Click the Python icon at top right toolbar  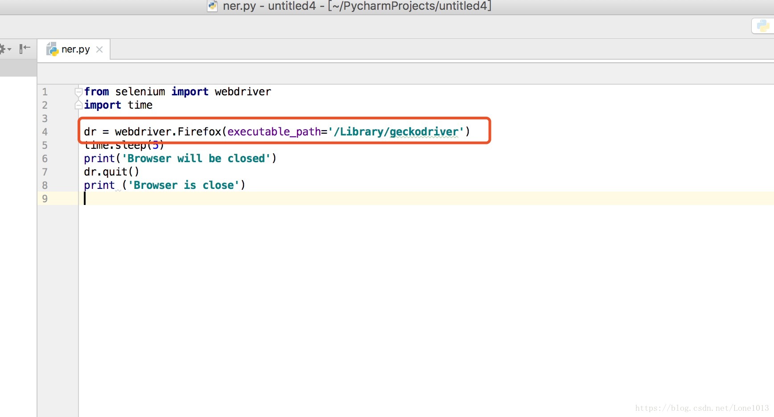pos(763,26)
